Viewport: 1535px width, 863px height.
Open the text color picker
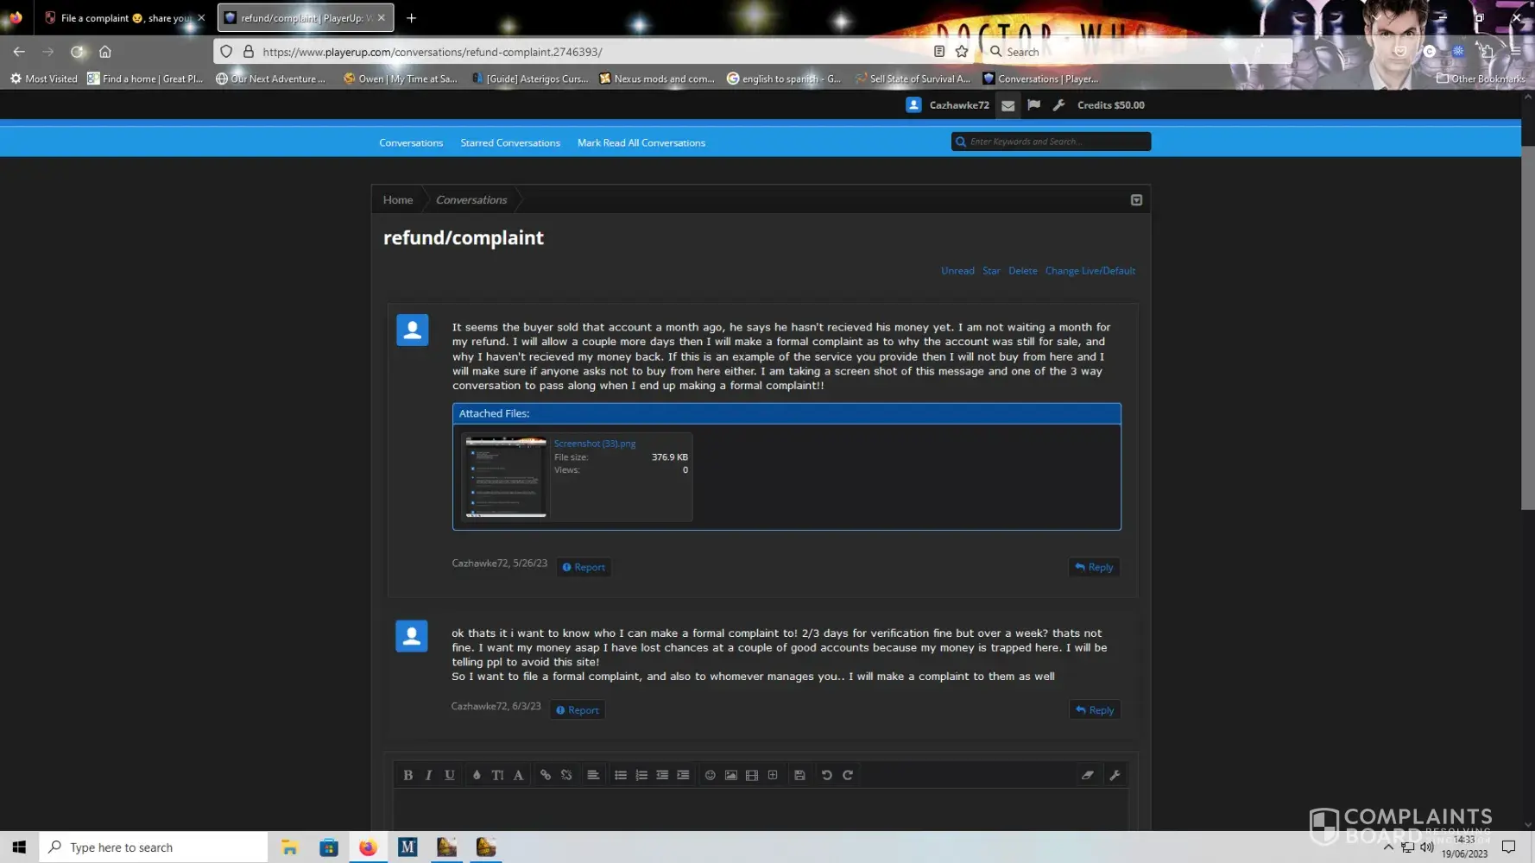pyautogui.click(x=477, y=775)
